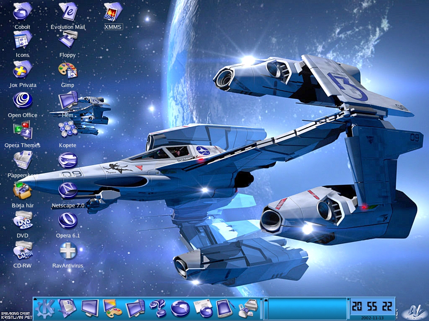The image size is (429, 321).
Task: Click the panel hide arrow beside K menu
Action: click(x=35, y=300)
